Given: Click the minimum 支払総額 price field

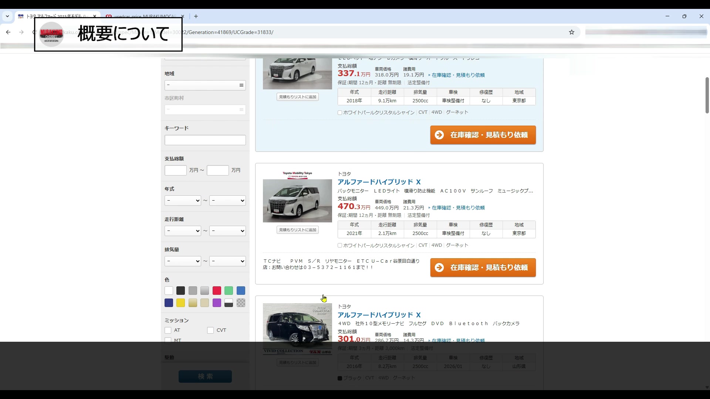Looking at the screenshot, I should tap(176, 170).
